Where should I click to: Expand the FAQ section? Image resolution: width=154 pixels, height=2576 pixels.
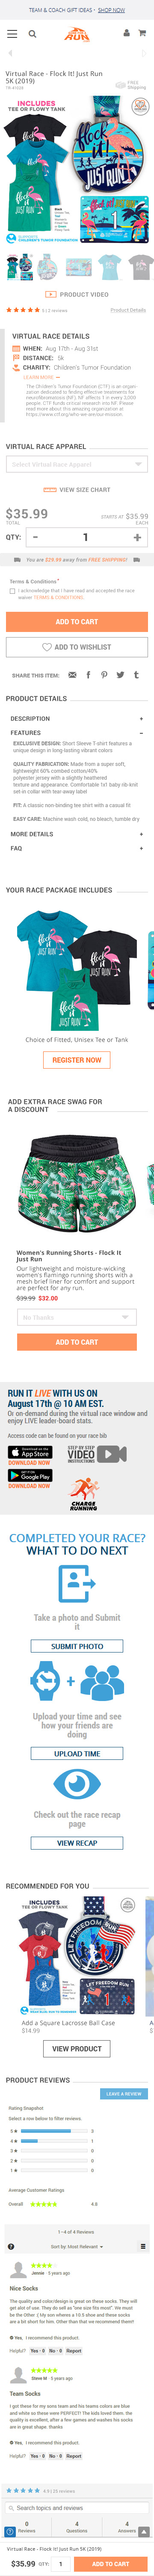coord(77,848)
